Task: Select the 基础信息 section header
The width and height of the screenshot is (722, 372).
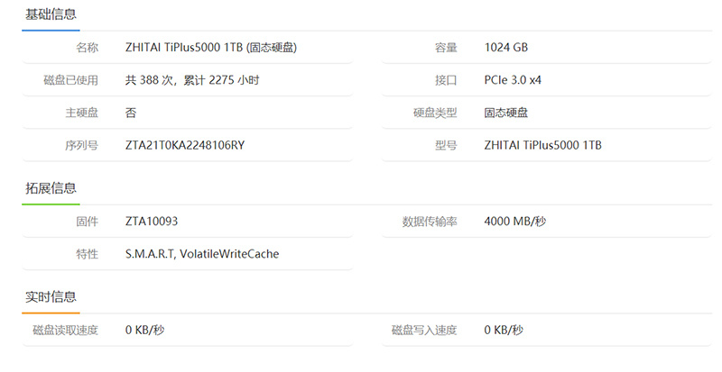Action: click(51, 14)
